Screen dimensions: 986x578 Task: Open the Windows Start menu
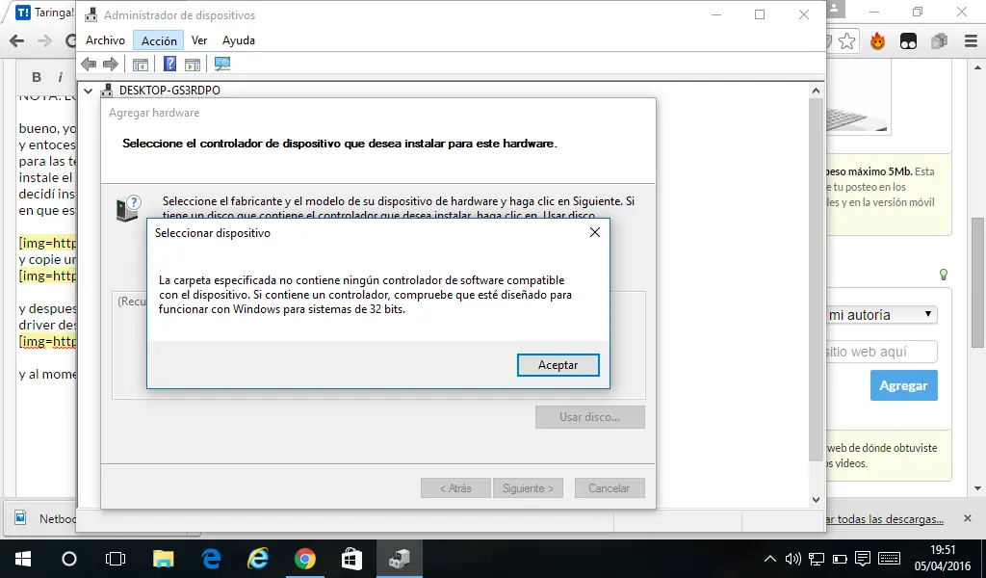(23, 559)
